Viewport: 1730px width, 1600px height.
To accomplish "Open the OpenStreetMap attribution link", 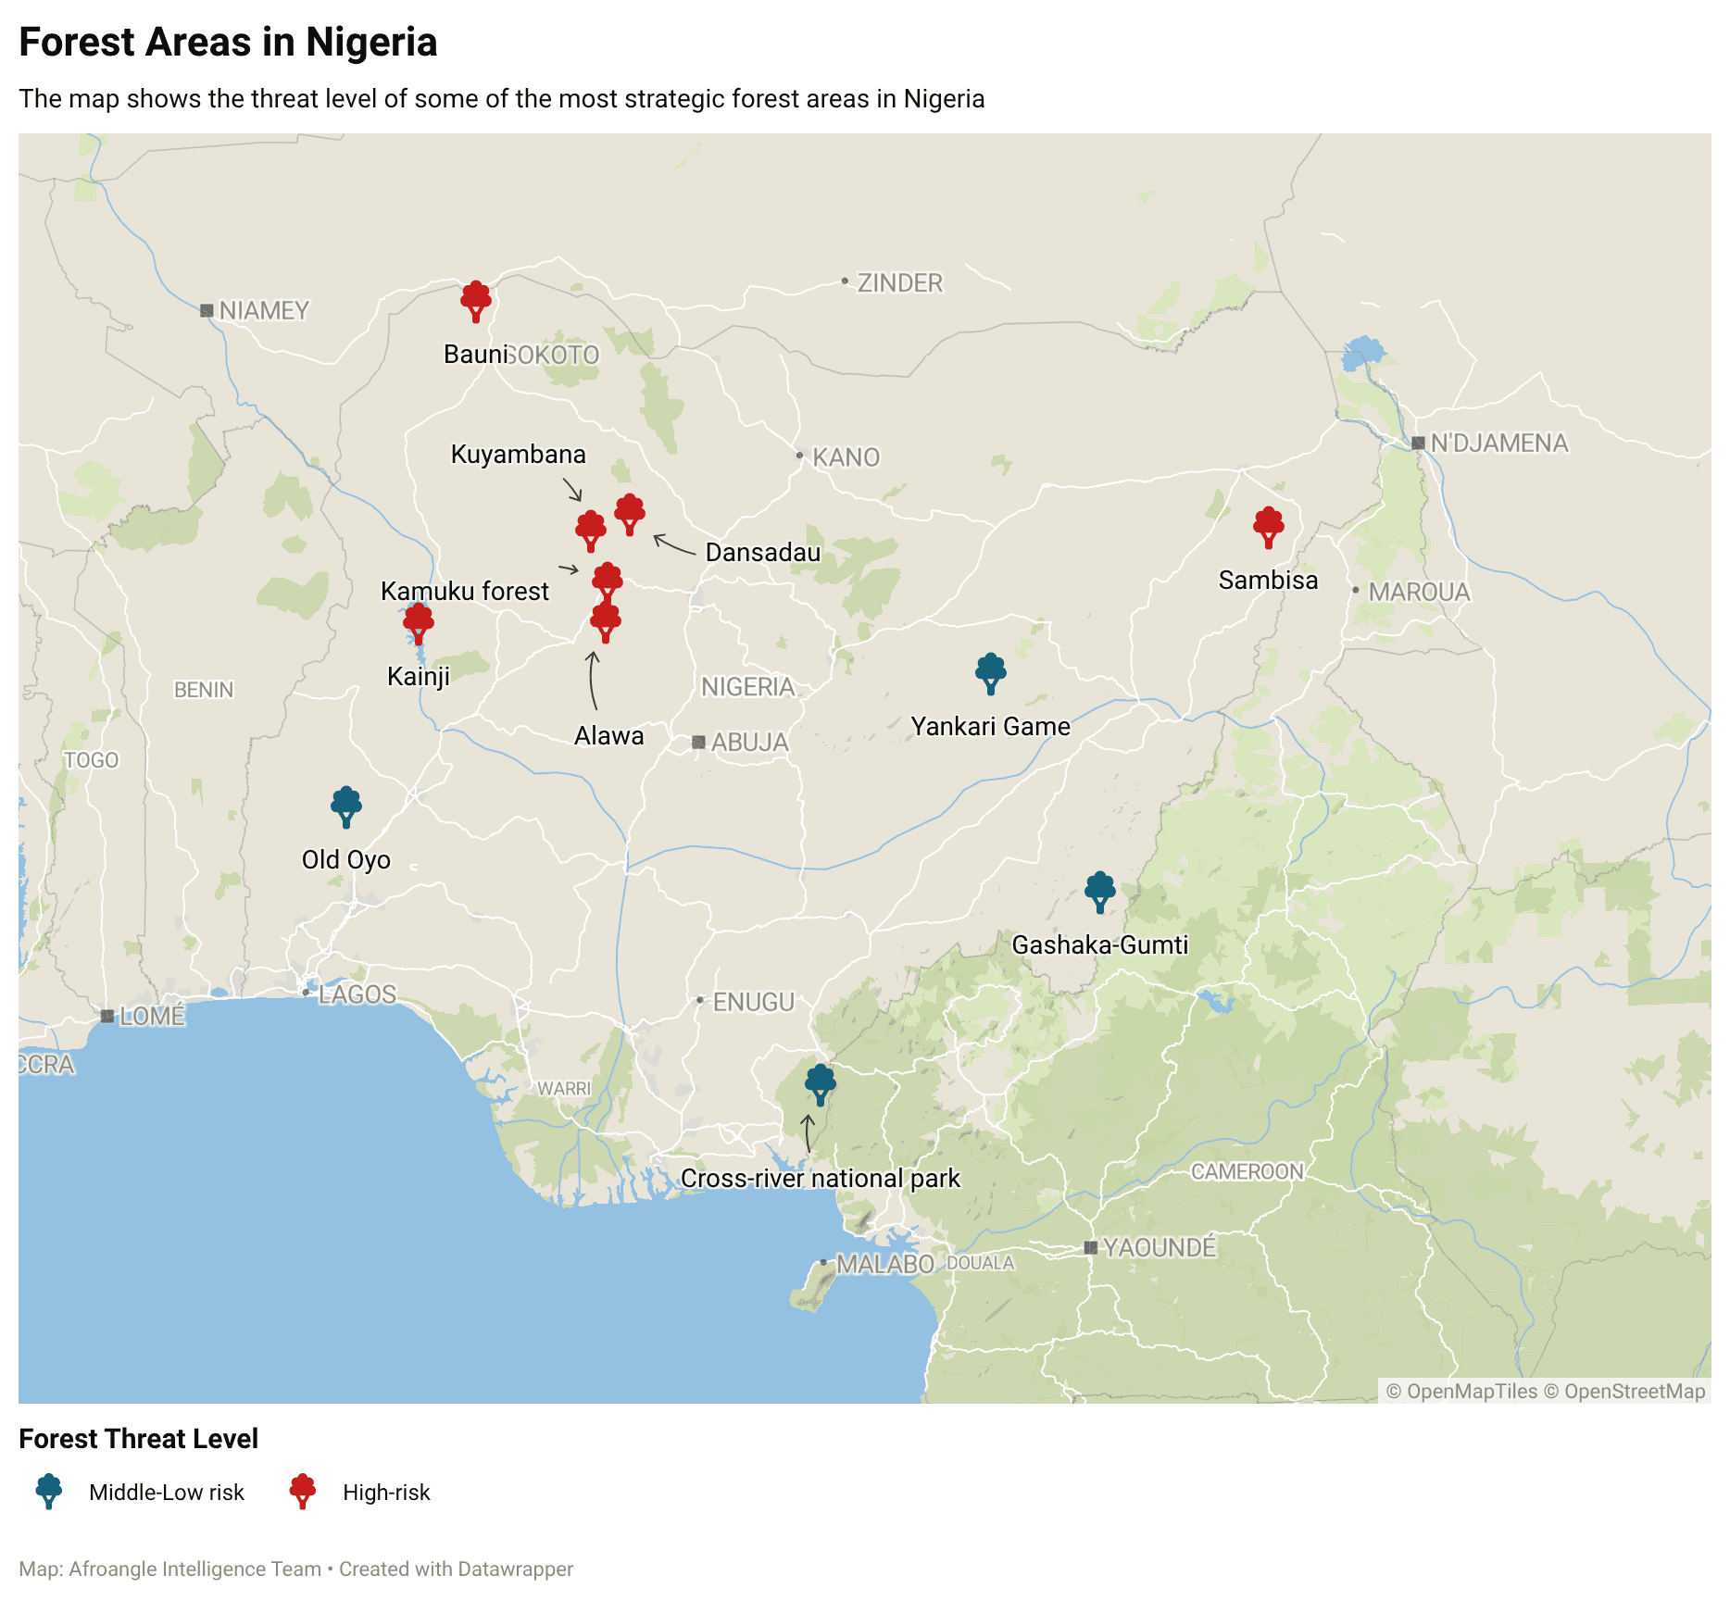I will pyautogui.click(x=1624, y=1391).
